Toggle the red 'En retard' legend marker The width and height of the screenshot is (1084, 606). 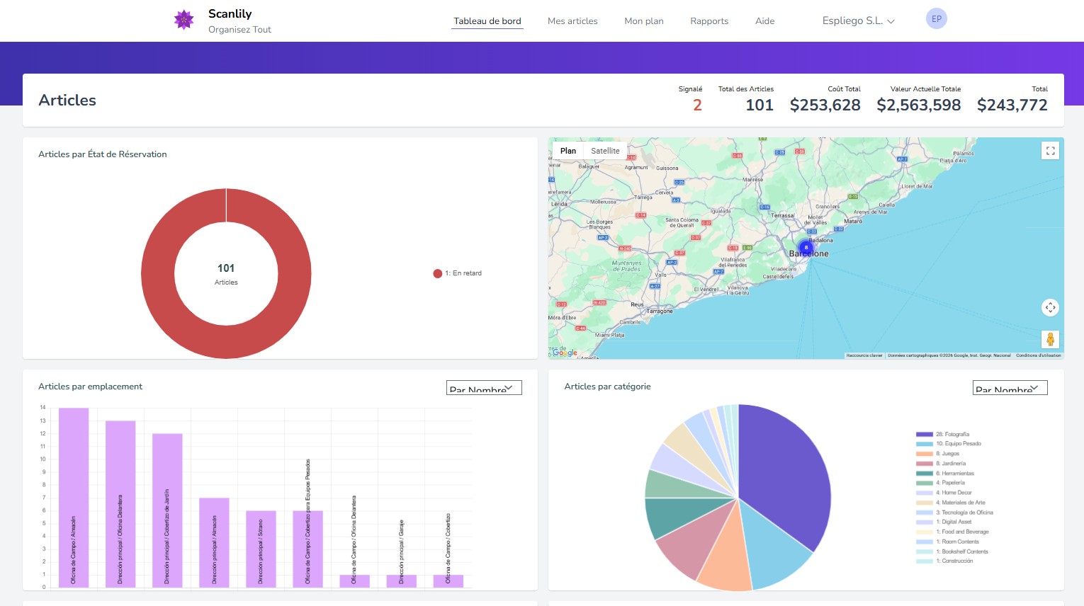pyautogui.click(x=438, y=273)
